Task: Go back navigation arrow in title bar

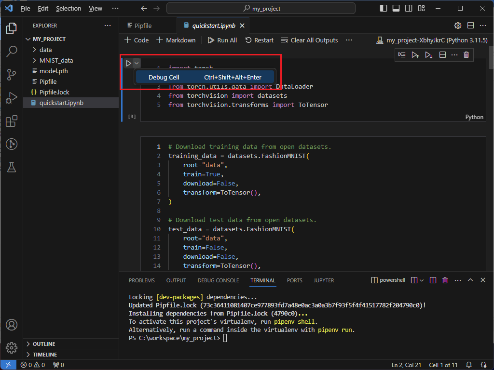Action: coord(144,9)
